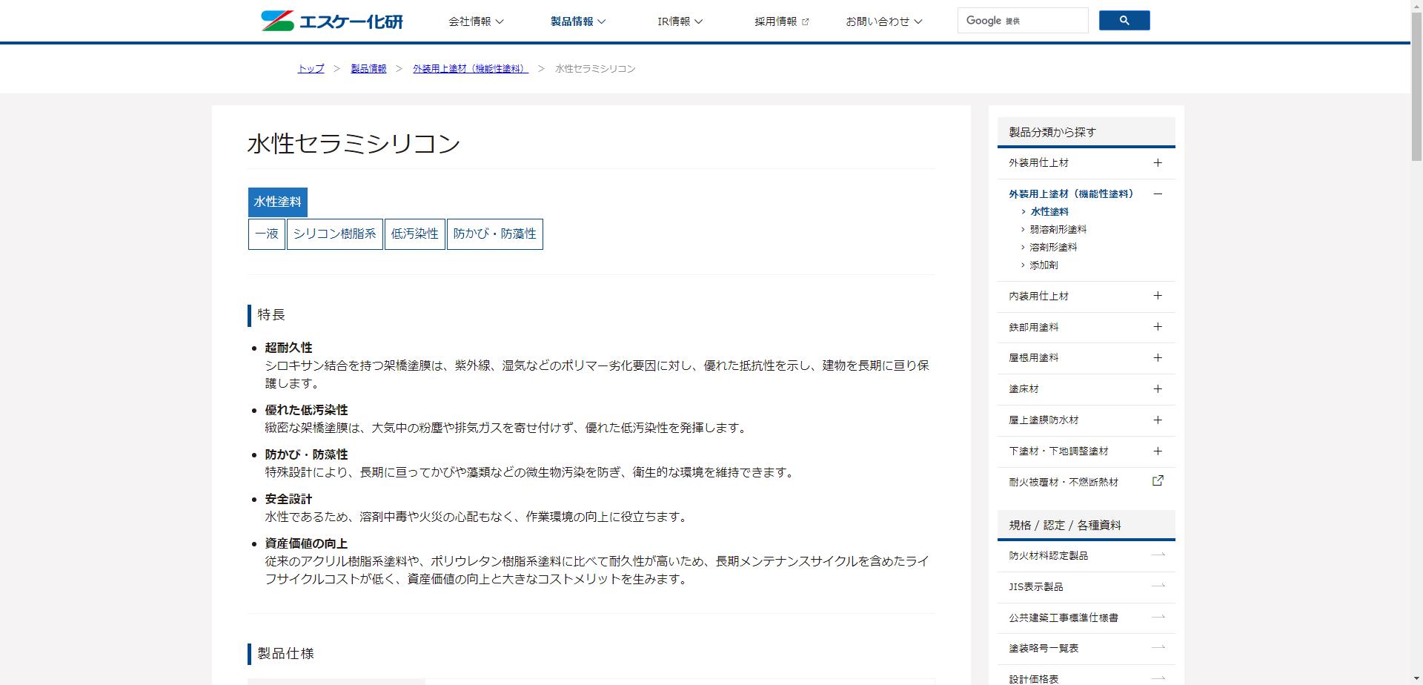Click the blue search magnifier button
The image size is (1423, 685).
pyautogui.click(x=1124, y=20)
